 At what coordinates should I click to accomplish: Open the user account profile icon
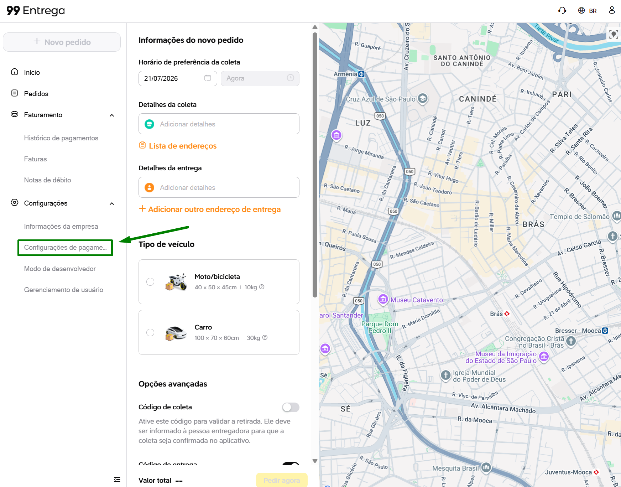[x=612, y=10]
